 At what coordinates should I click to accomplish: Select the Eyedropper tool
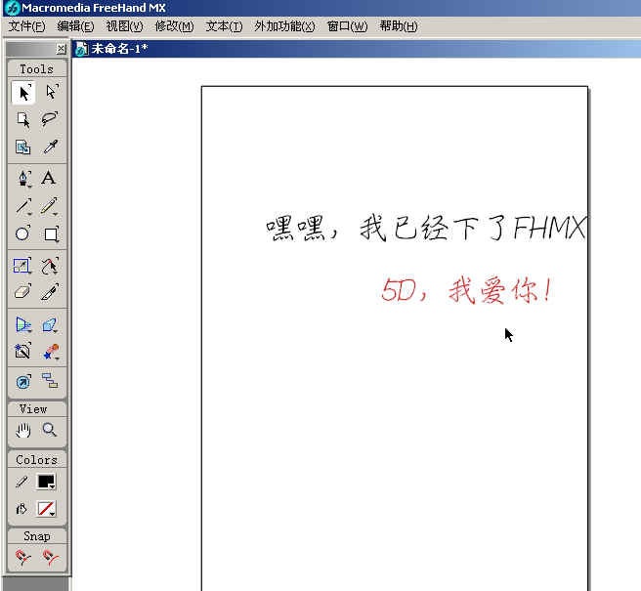coord(51,148)
